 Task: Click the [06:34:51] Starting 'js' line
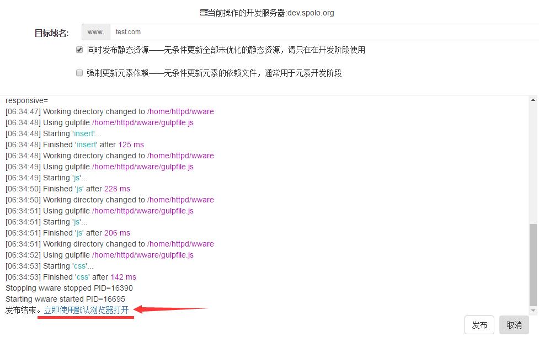click(x=46, y=222)
